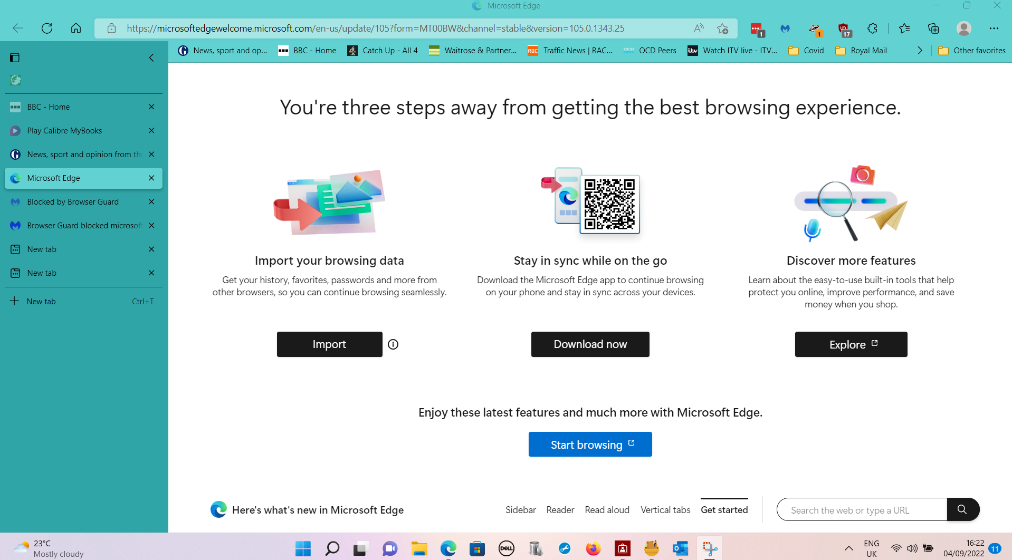This screenshot has width=1012, height=560.
Task: Open BBC - Home favorite bookmark
Action: point(307,51)
